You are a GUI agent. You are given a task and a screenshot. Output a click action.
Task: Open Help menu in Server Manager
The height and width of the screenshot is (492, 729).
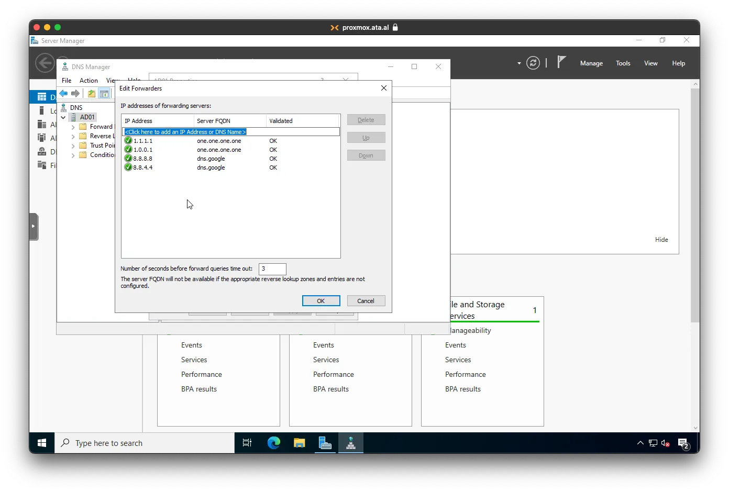coord(679,63)
